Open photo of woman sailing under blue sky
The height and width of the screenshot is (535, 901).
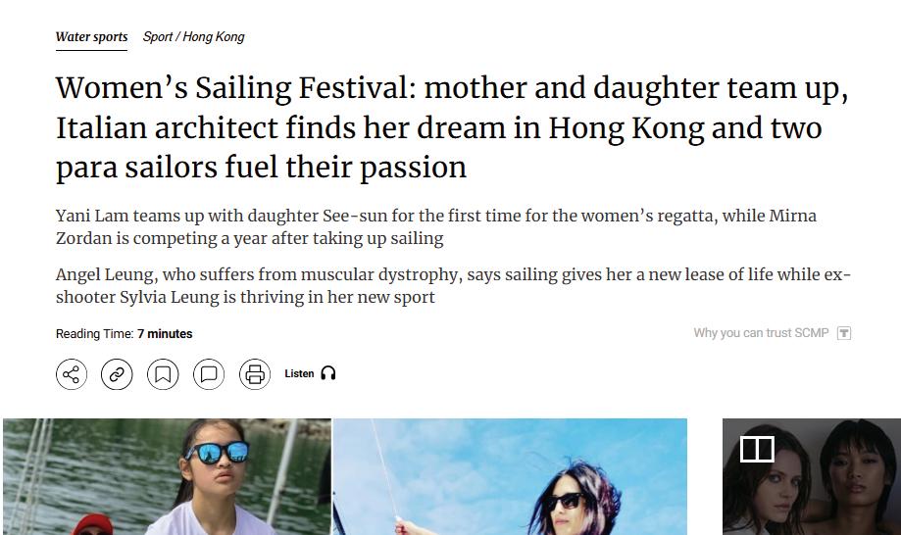coord(510,476)
